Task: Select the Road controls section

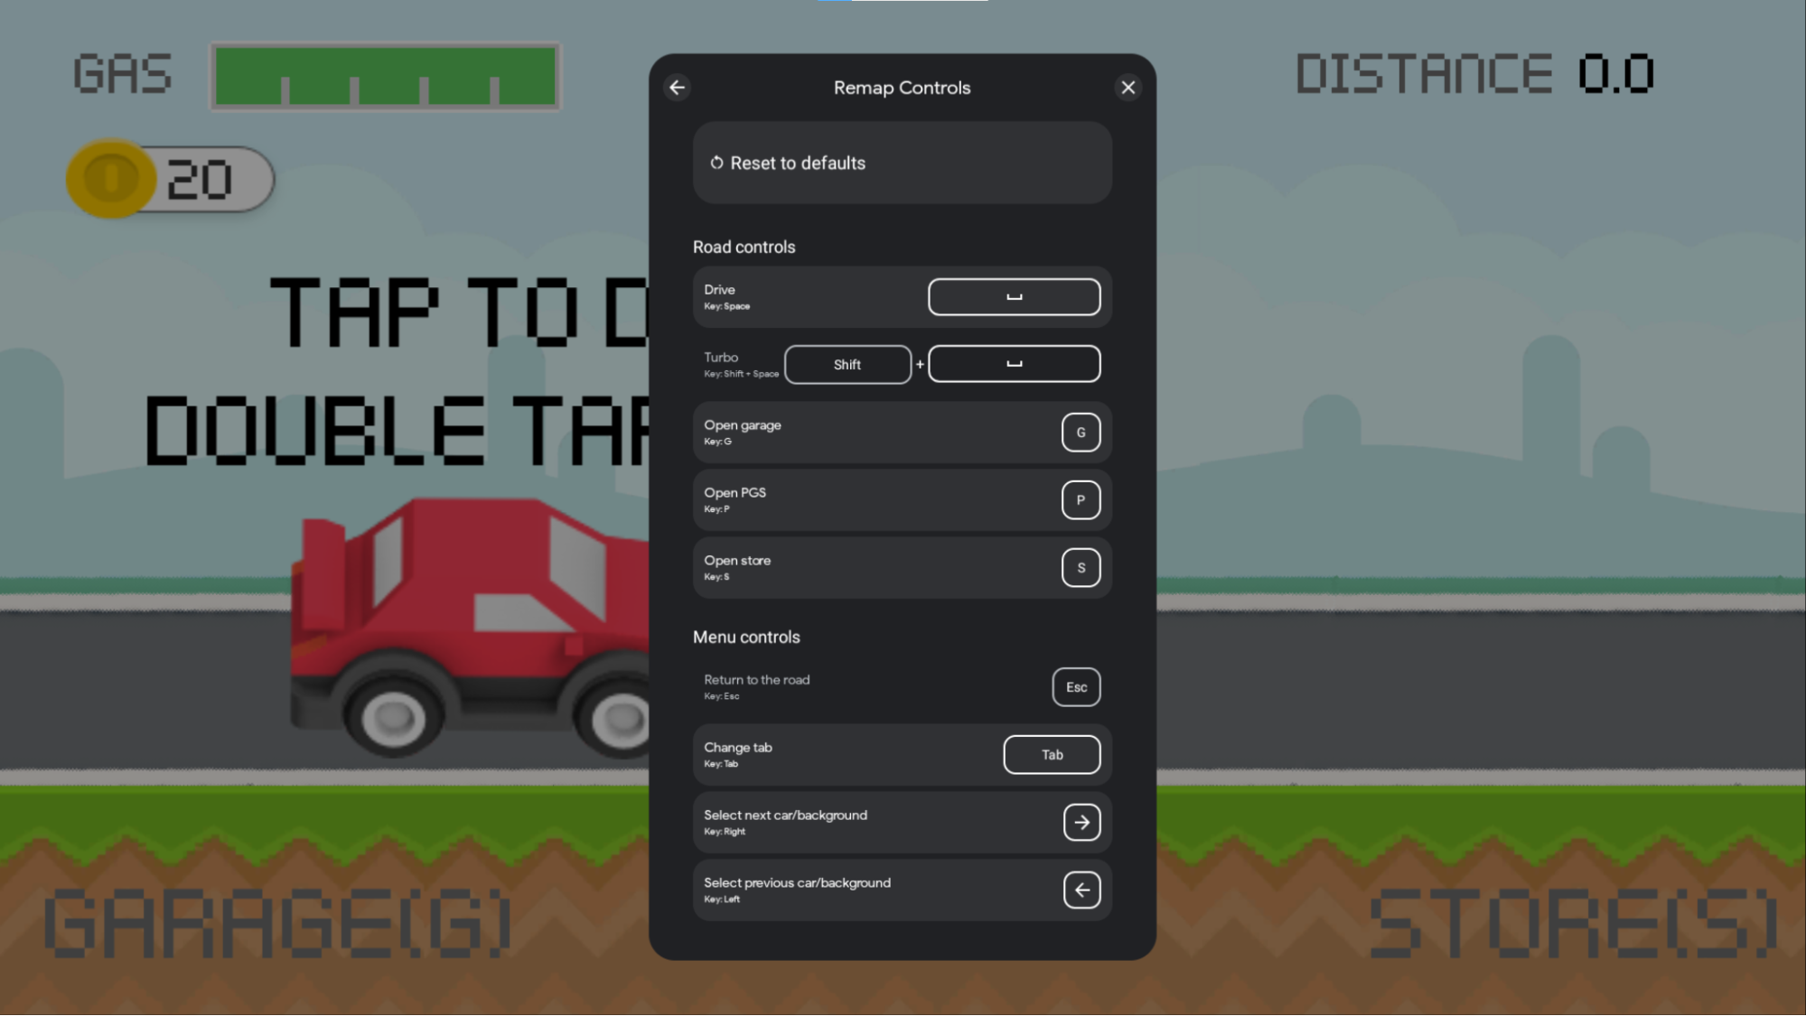Action: (744, 247)
